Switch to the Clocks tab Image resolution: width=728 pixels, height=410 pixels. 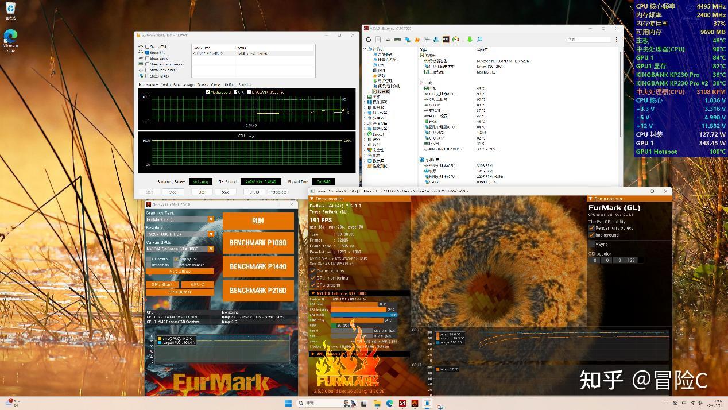point(216,84)
